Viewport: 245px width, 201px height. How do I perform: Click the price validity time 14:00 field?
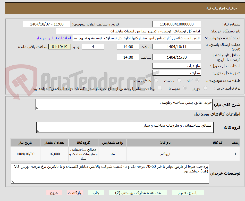pos(128,57)
